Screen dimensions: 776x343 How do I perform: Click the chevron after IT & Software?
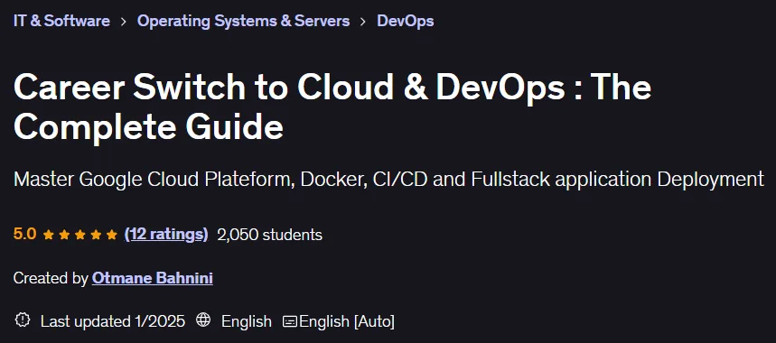[x=124, y=22]
